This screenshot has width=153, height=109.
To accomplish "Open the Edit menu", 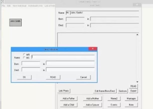I will coord(9,5).
